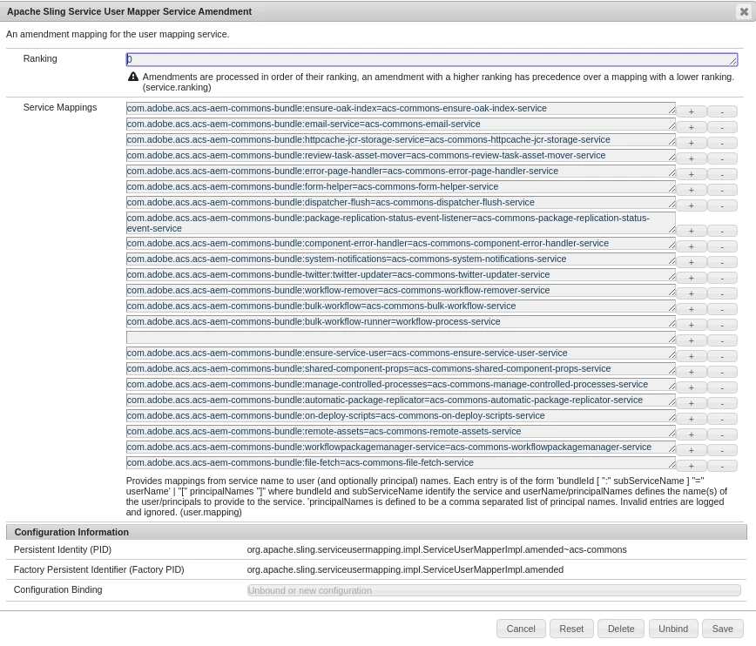
Task: Add mapping after on-deploy-scripts row
Action: (691, 419)
